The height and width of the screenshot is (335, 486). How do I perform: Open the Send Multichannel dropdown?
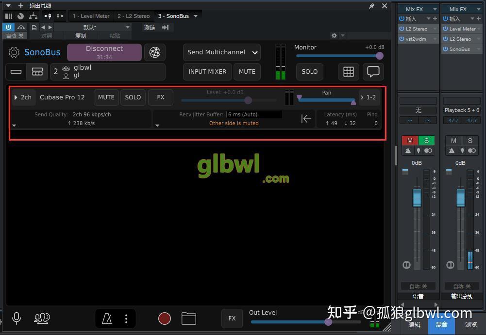point(221,52)
